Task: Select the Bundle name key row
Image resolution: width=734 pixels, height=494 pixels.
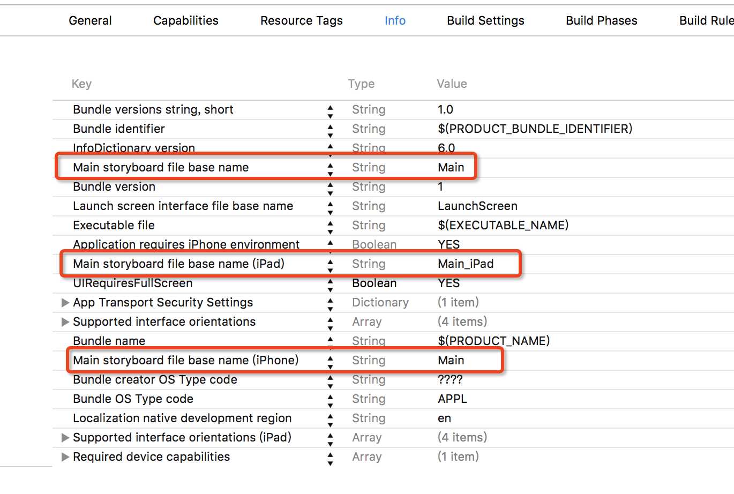Action: [109, 341]
